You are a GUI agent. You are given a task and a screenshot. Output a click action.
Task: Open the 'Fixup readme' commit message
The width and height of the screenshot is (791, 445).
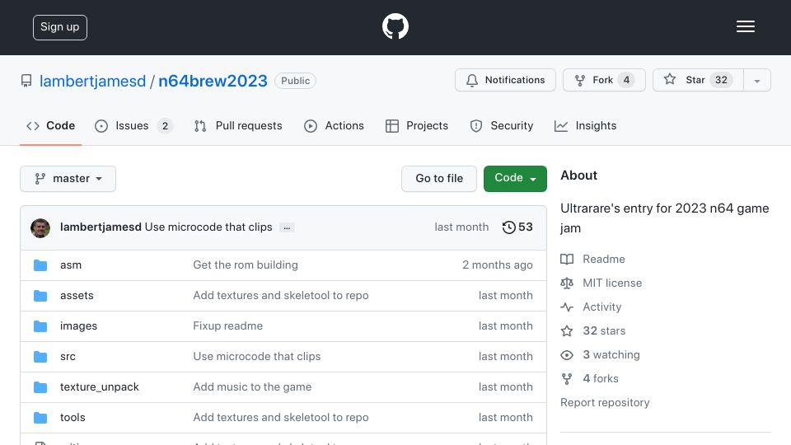click(x=227, y=326)
